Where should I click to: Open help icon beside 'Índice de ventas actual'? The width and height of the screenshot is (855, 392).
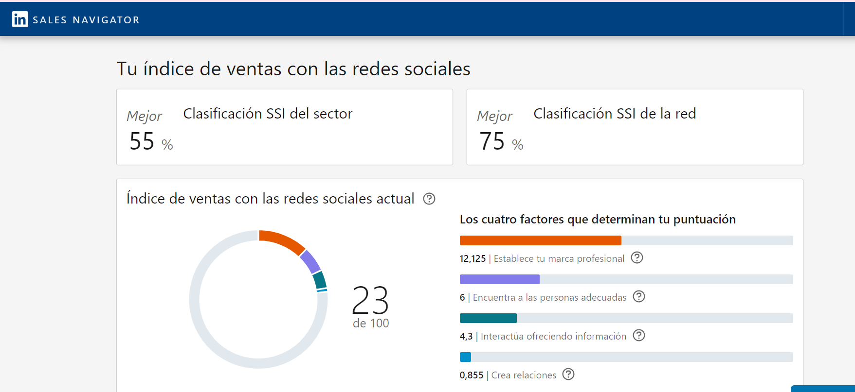click(x=429, y=199)
